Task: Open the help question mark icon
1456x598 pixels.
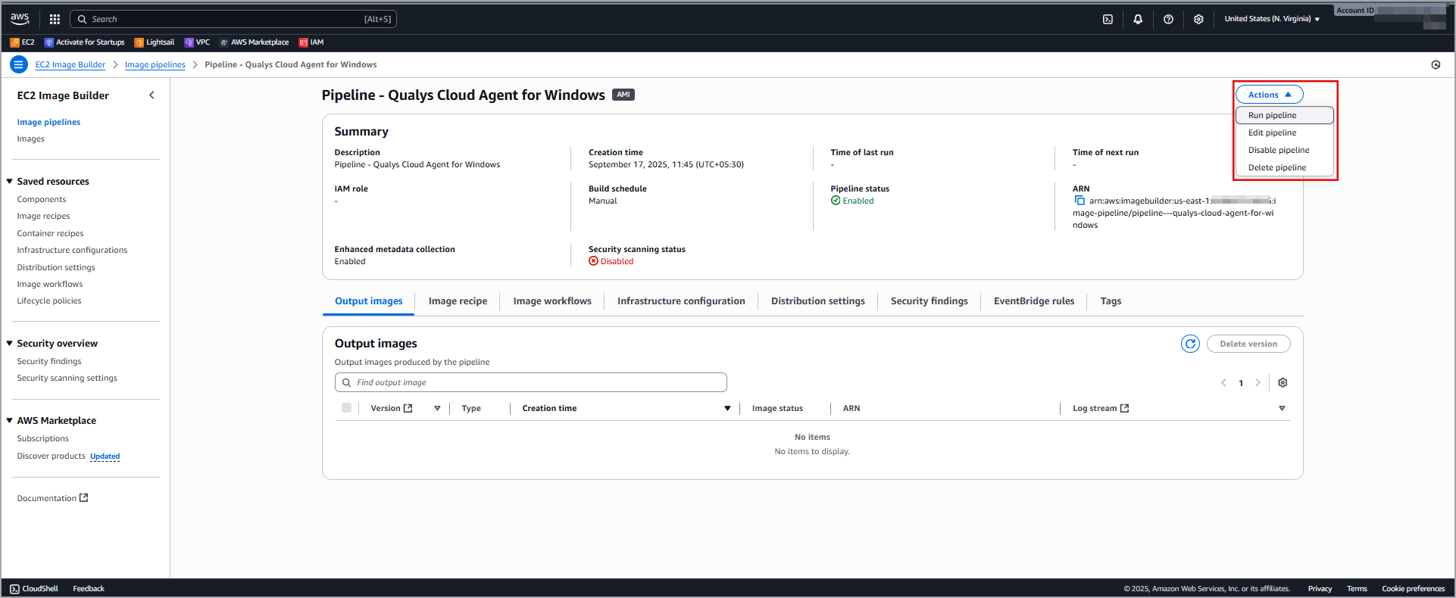Action: 1168,19
